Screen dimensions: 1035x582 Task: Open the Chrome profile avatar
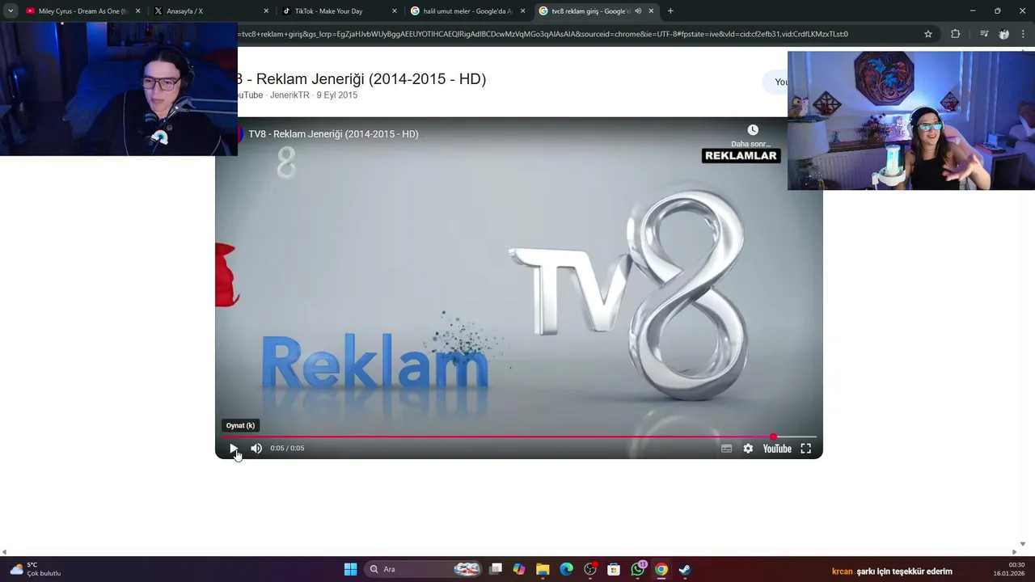pyautogui.click(x=1003, y=34)
